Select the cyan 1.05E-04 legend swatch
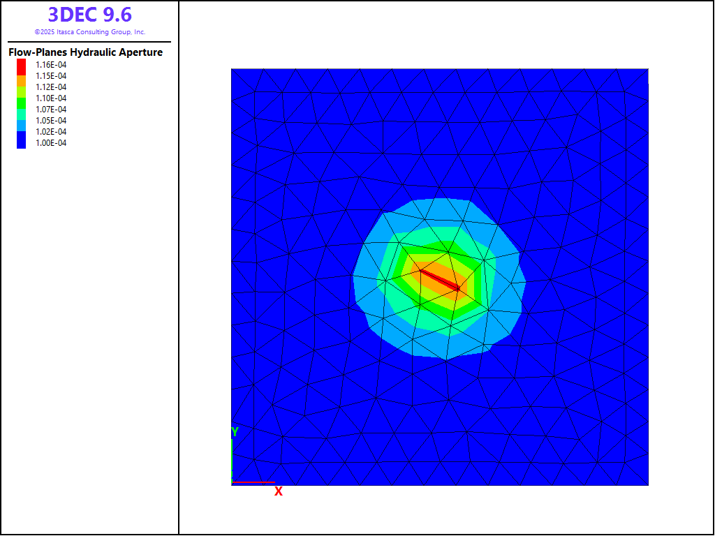This screenshot has width=715, height=536. [21, 120]
